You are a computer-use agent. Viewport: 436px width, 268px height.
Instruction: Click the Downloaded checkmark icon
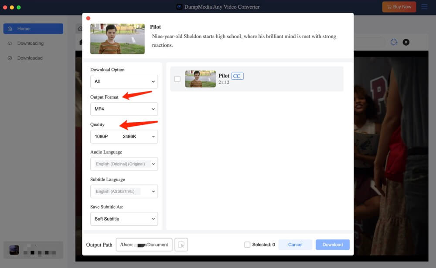tap(10, 58)
